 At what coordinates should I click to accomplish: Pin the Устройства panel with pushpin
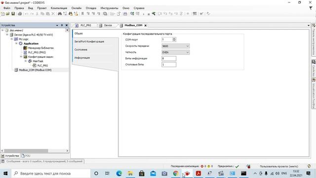click(62, 25)
